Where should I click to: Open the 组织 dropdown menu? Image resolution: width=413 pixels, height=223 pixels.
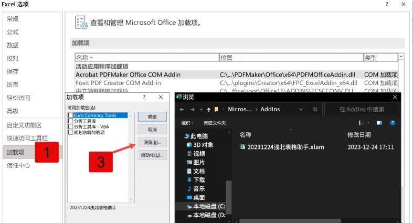click(x=187, y=123)
